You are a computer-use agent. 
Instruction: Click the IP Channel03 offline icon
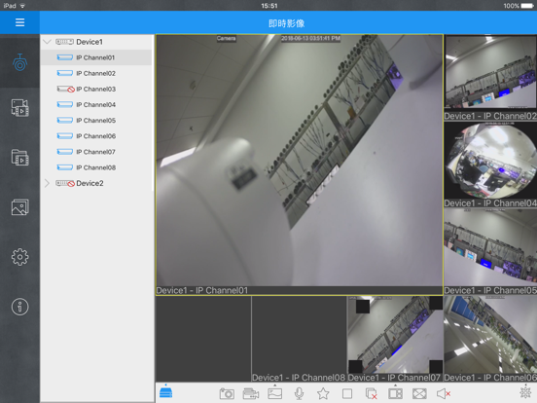pos(65,90)
